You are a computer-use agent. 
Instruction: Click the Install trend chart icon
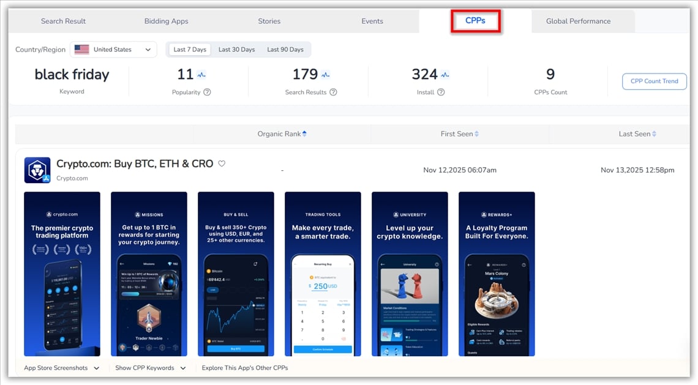point(445,75)
